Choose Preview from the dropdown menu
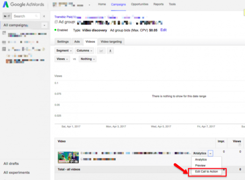The image size is (245, 180). tap(200, 165)
